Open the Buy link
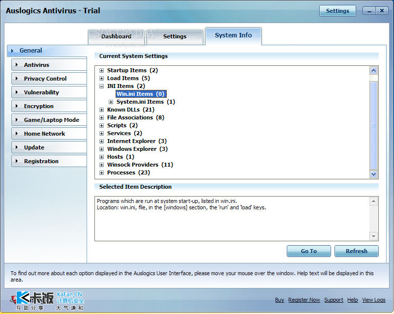 [x=279, y=300]
